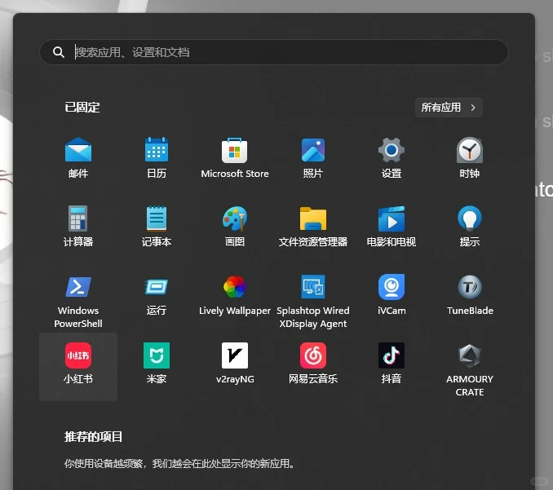Open ARMOURY CRATE

470,370
